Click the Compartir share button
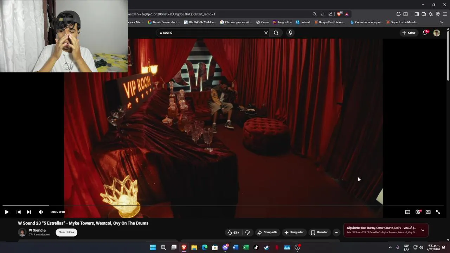The height and width of the screenshot is (253, 450). [267, 232]
